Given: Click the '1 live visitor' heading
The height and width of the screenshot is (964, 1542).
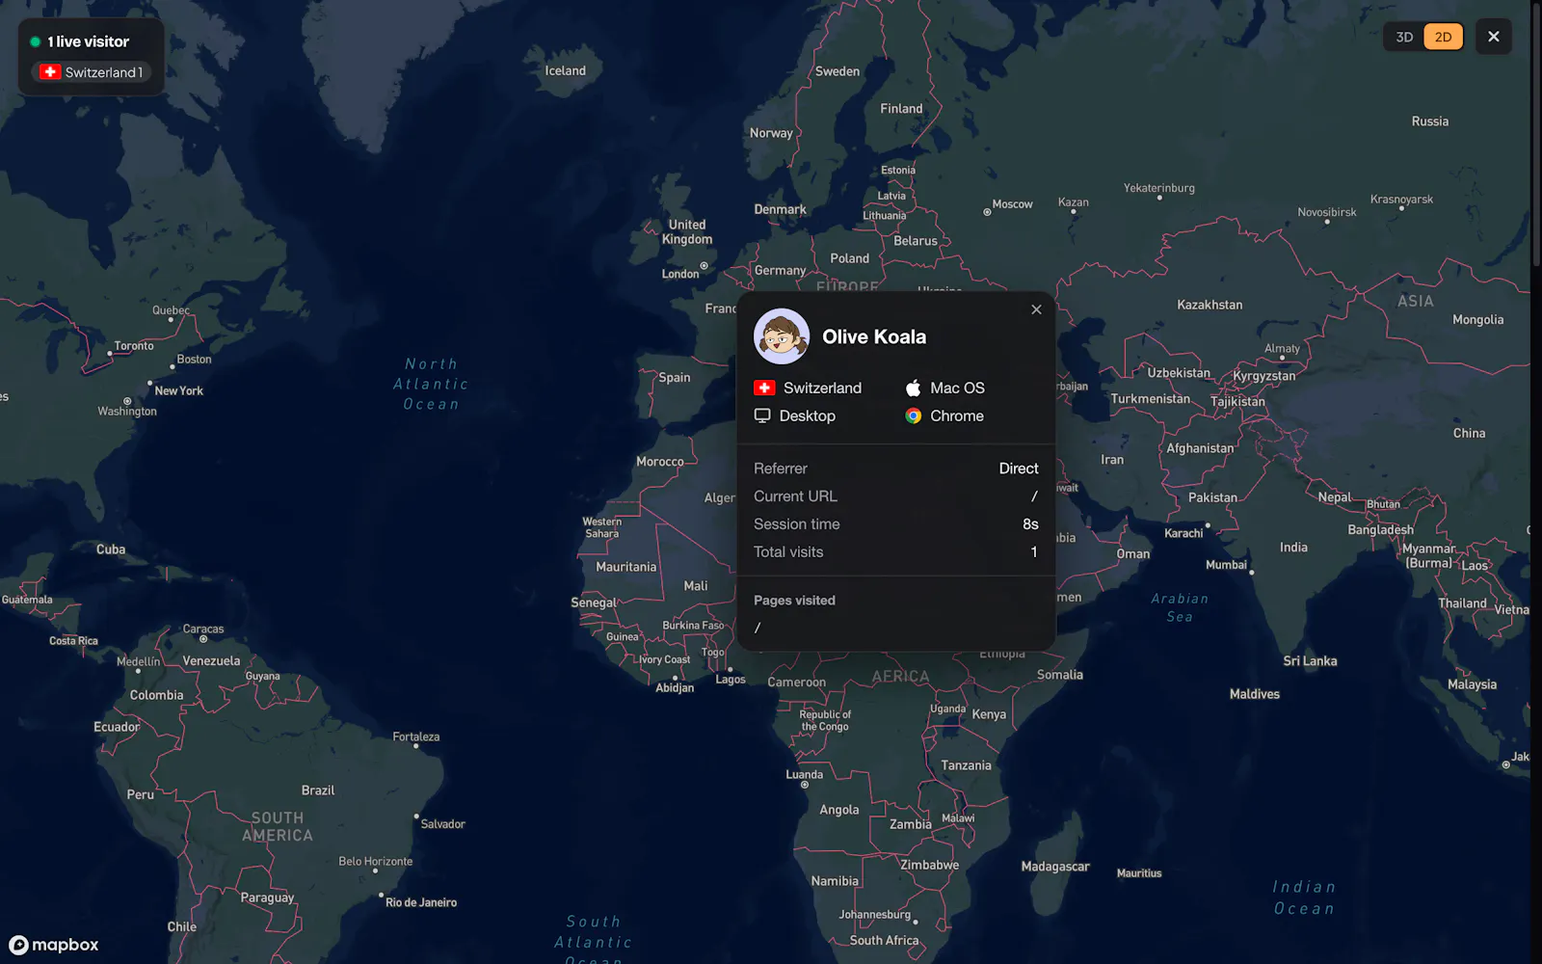Looking at the screenshot, I should (88, 41).
